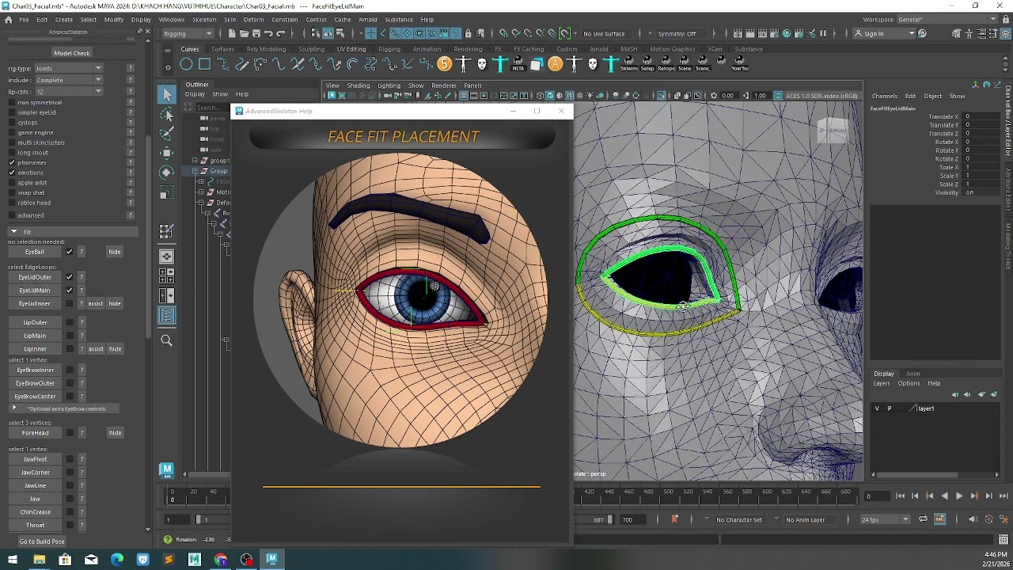Screen dimensions: 1013x570
Task: Open the Channels menu in Channel Box
Action: click(884, 96)
